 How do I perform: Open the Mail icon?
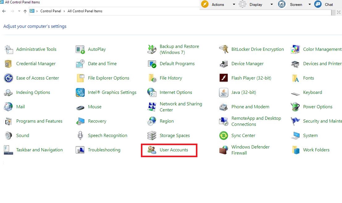tap(9, 107)
